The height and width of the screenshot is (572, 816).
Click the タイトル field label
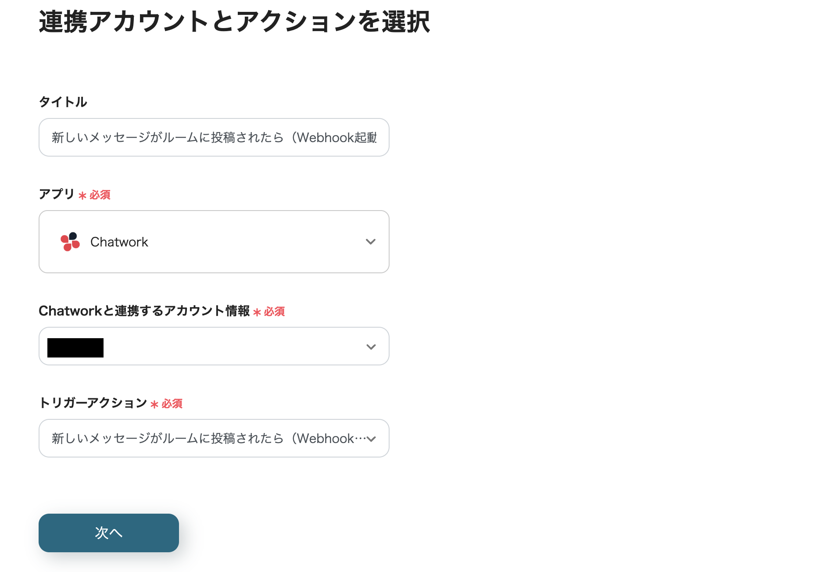(x=63, y=102)
